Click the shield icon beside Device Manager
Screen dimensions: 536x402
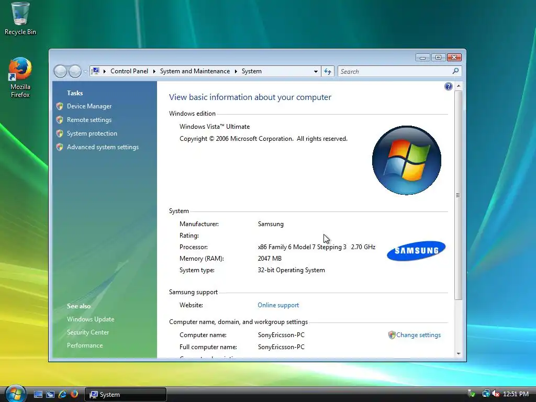pyautogui.click(x=60, y=106)
